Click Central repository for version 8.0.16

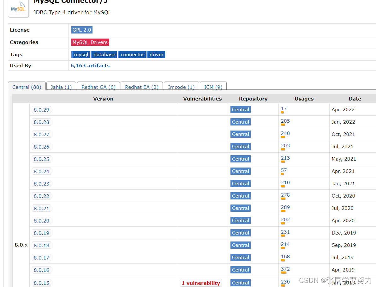coord(241,270)
